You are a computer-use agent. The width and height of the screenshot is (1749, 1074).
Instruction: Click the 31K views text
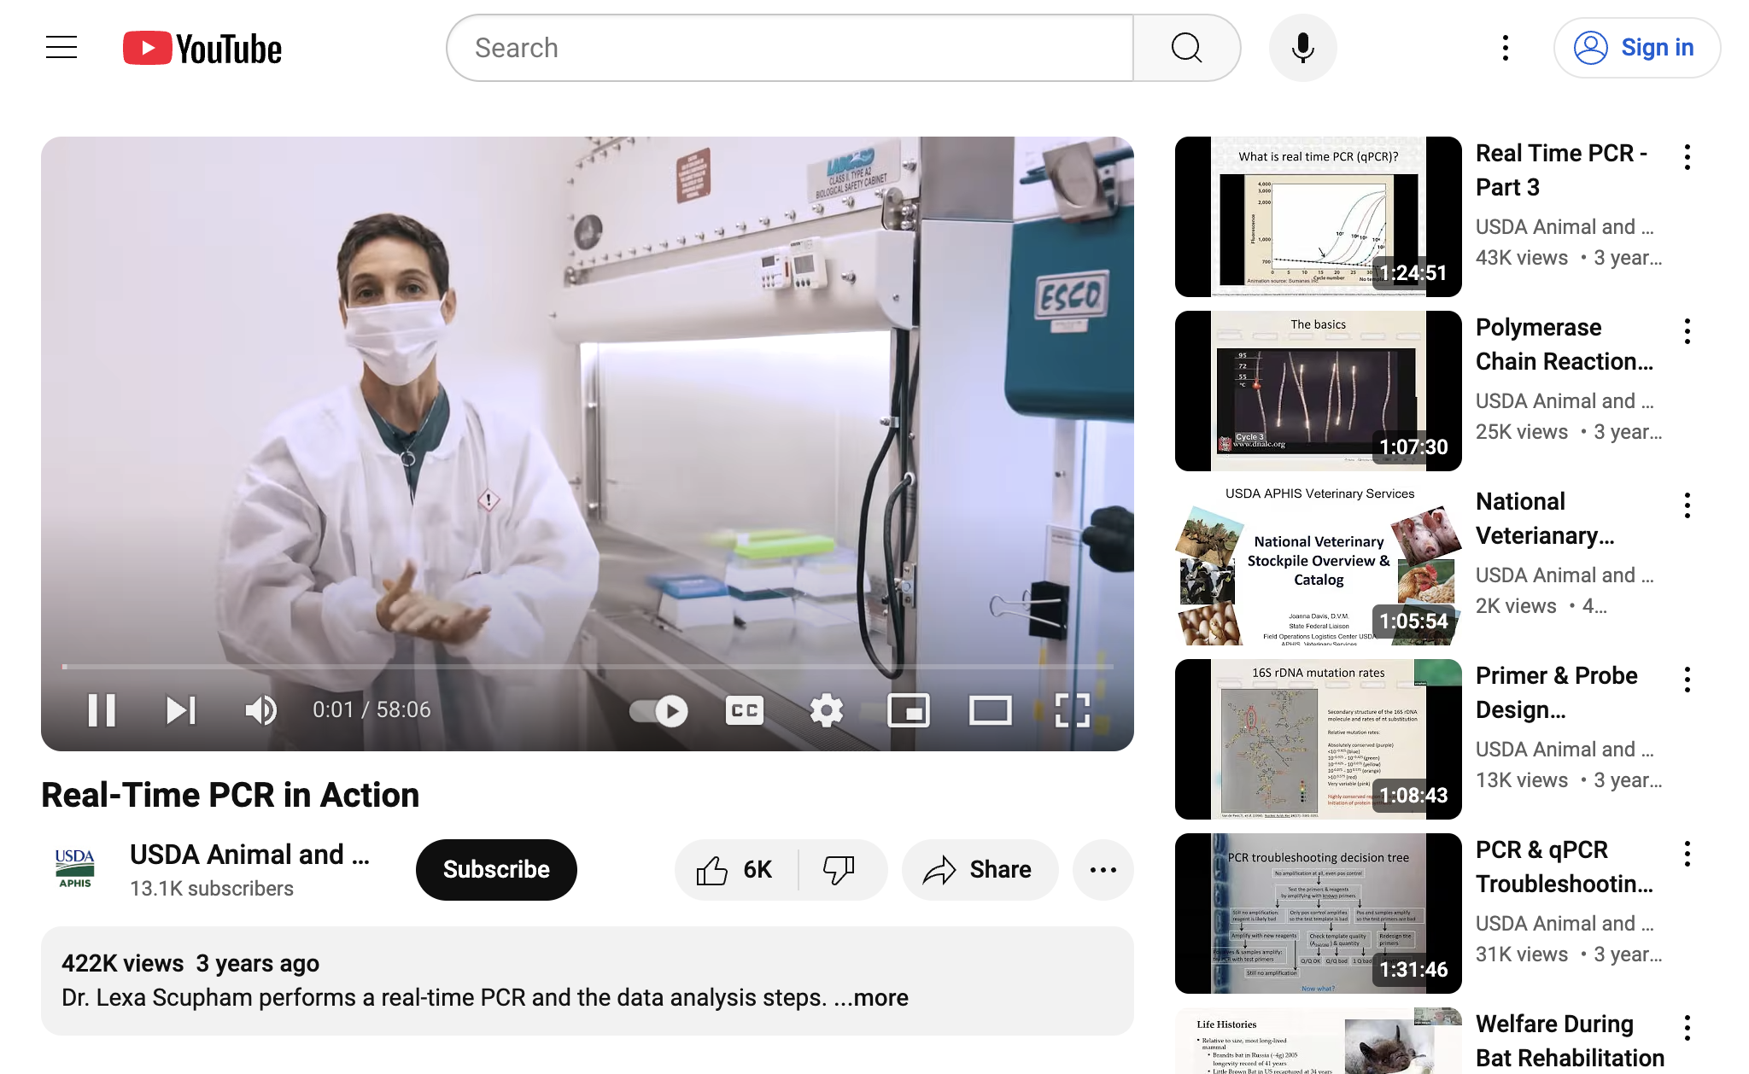click(x=1522, y=954)
